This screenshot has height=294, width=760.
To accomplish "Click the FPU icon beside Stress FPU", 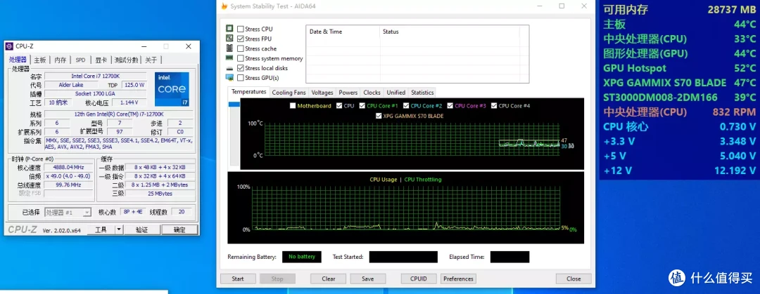I will [x=229, y=38].
